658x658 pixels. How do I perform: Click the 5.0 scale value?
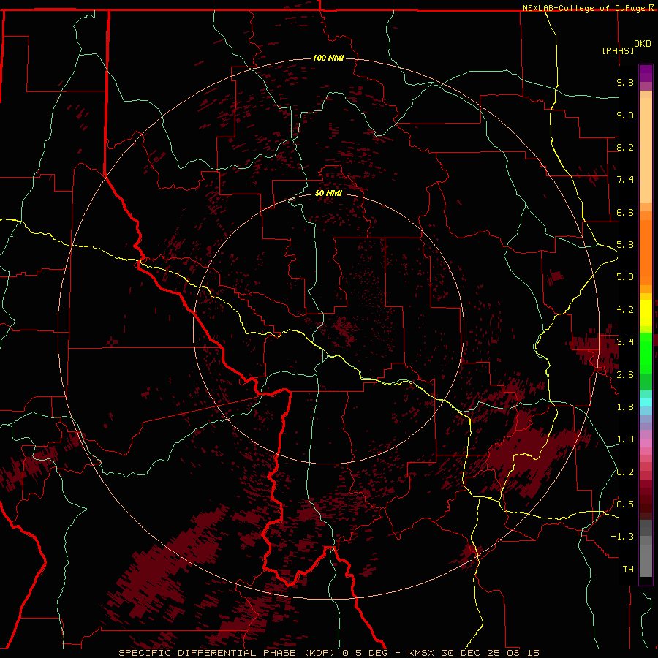(x=625, y=277)
